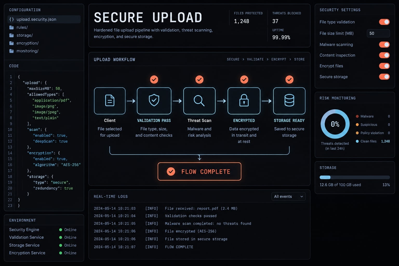Click the FLOW COMPLETE button
Image resolution: width=399 pixels, height=266 pixels.
pos(199,171)
